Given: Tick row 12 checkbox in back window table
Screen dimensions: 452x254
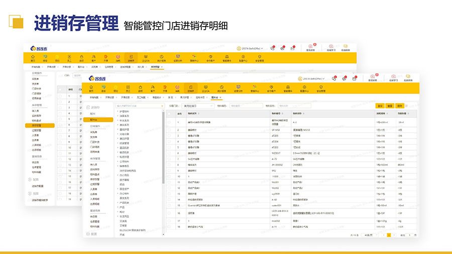Looking at the screenshot, I should point(60,159).
